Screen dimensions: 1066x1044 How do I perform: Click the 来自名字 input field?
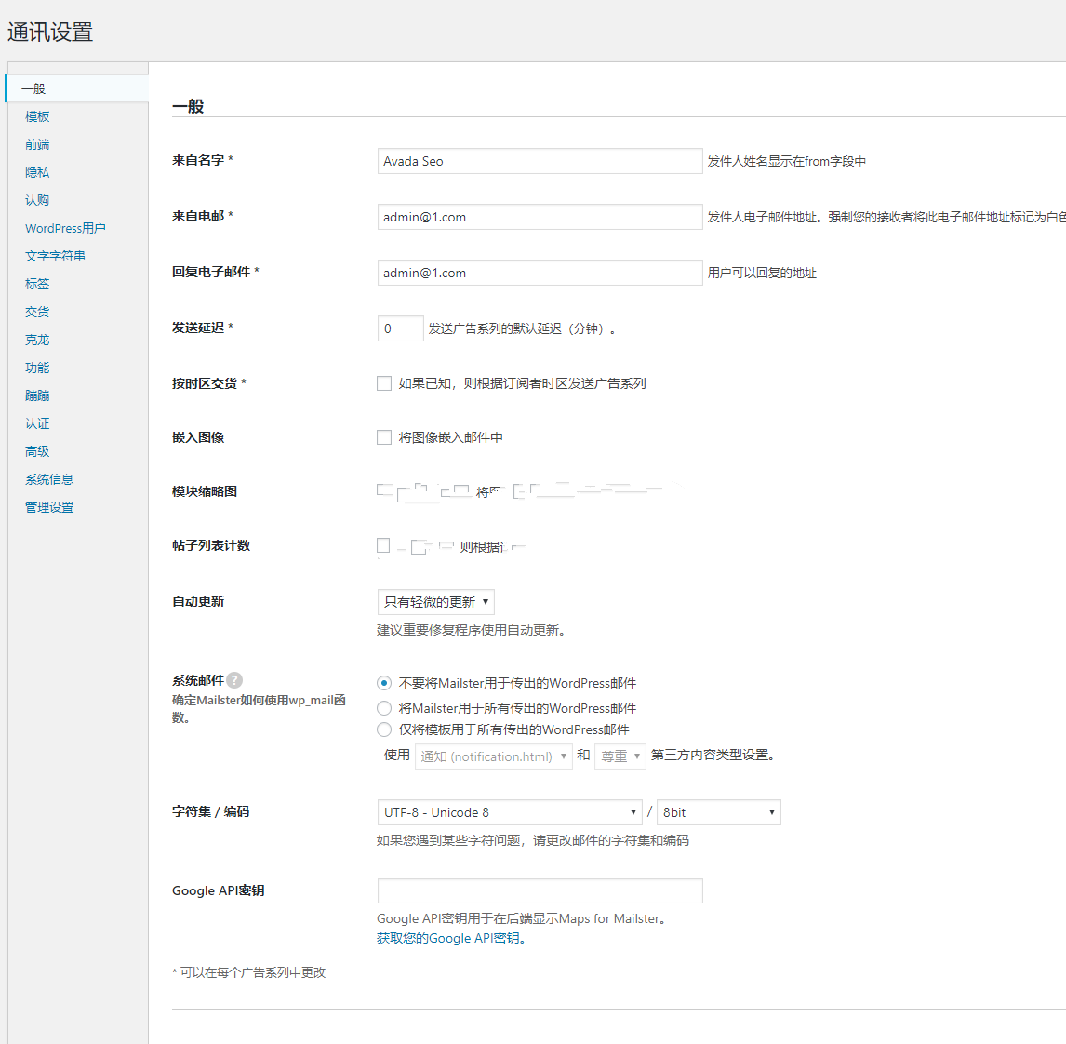(540, 161)
